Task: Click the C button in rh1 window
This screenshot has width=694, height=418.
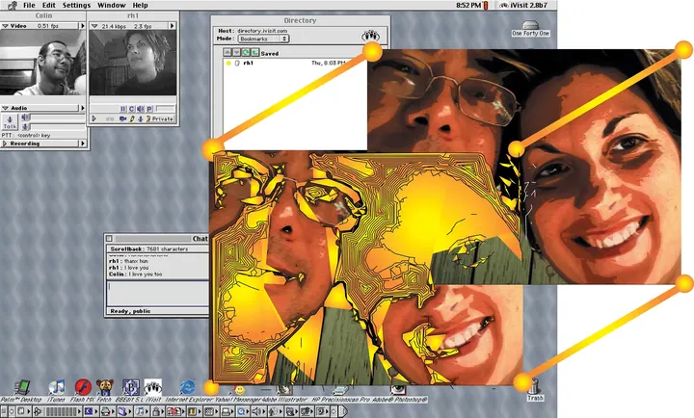Action: 131,109
